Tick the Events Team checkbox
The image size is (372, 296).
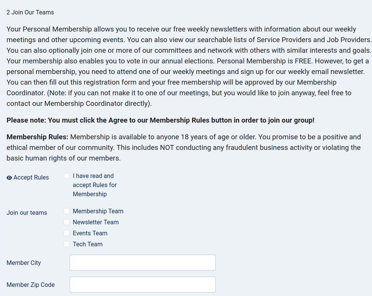pyautogui.click(x=67, y=233)
